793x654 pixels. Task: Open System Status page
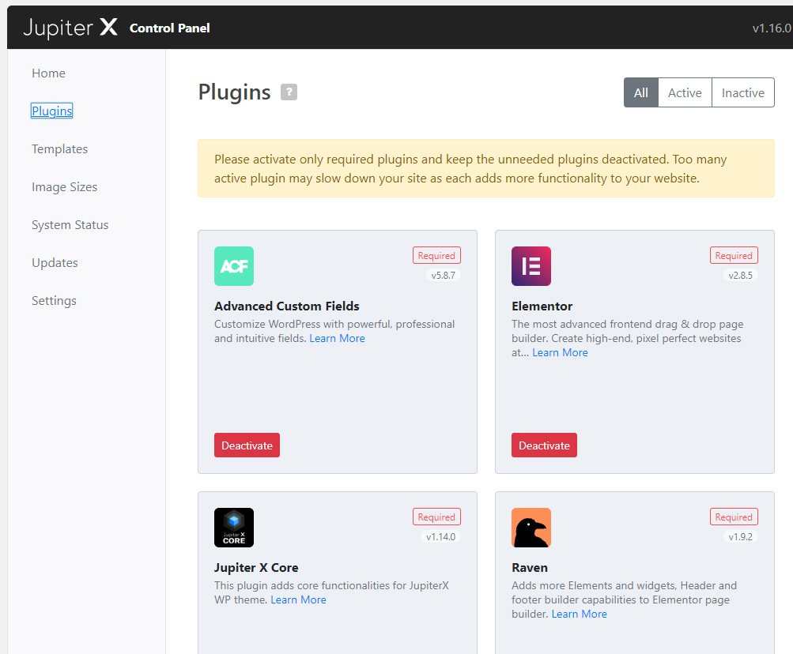click(x=70, y=225)
